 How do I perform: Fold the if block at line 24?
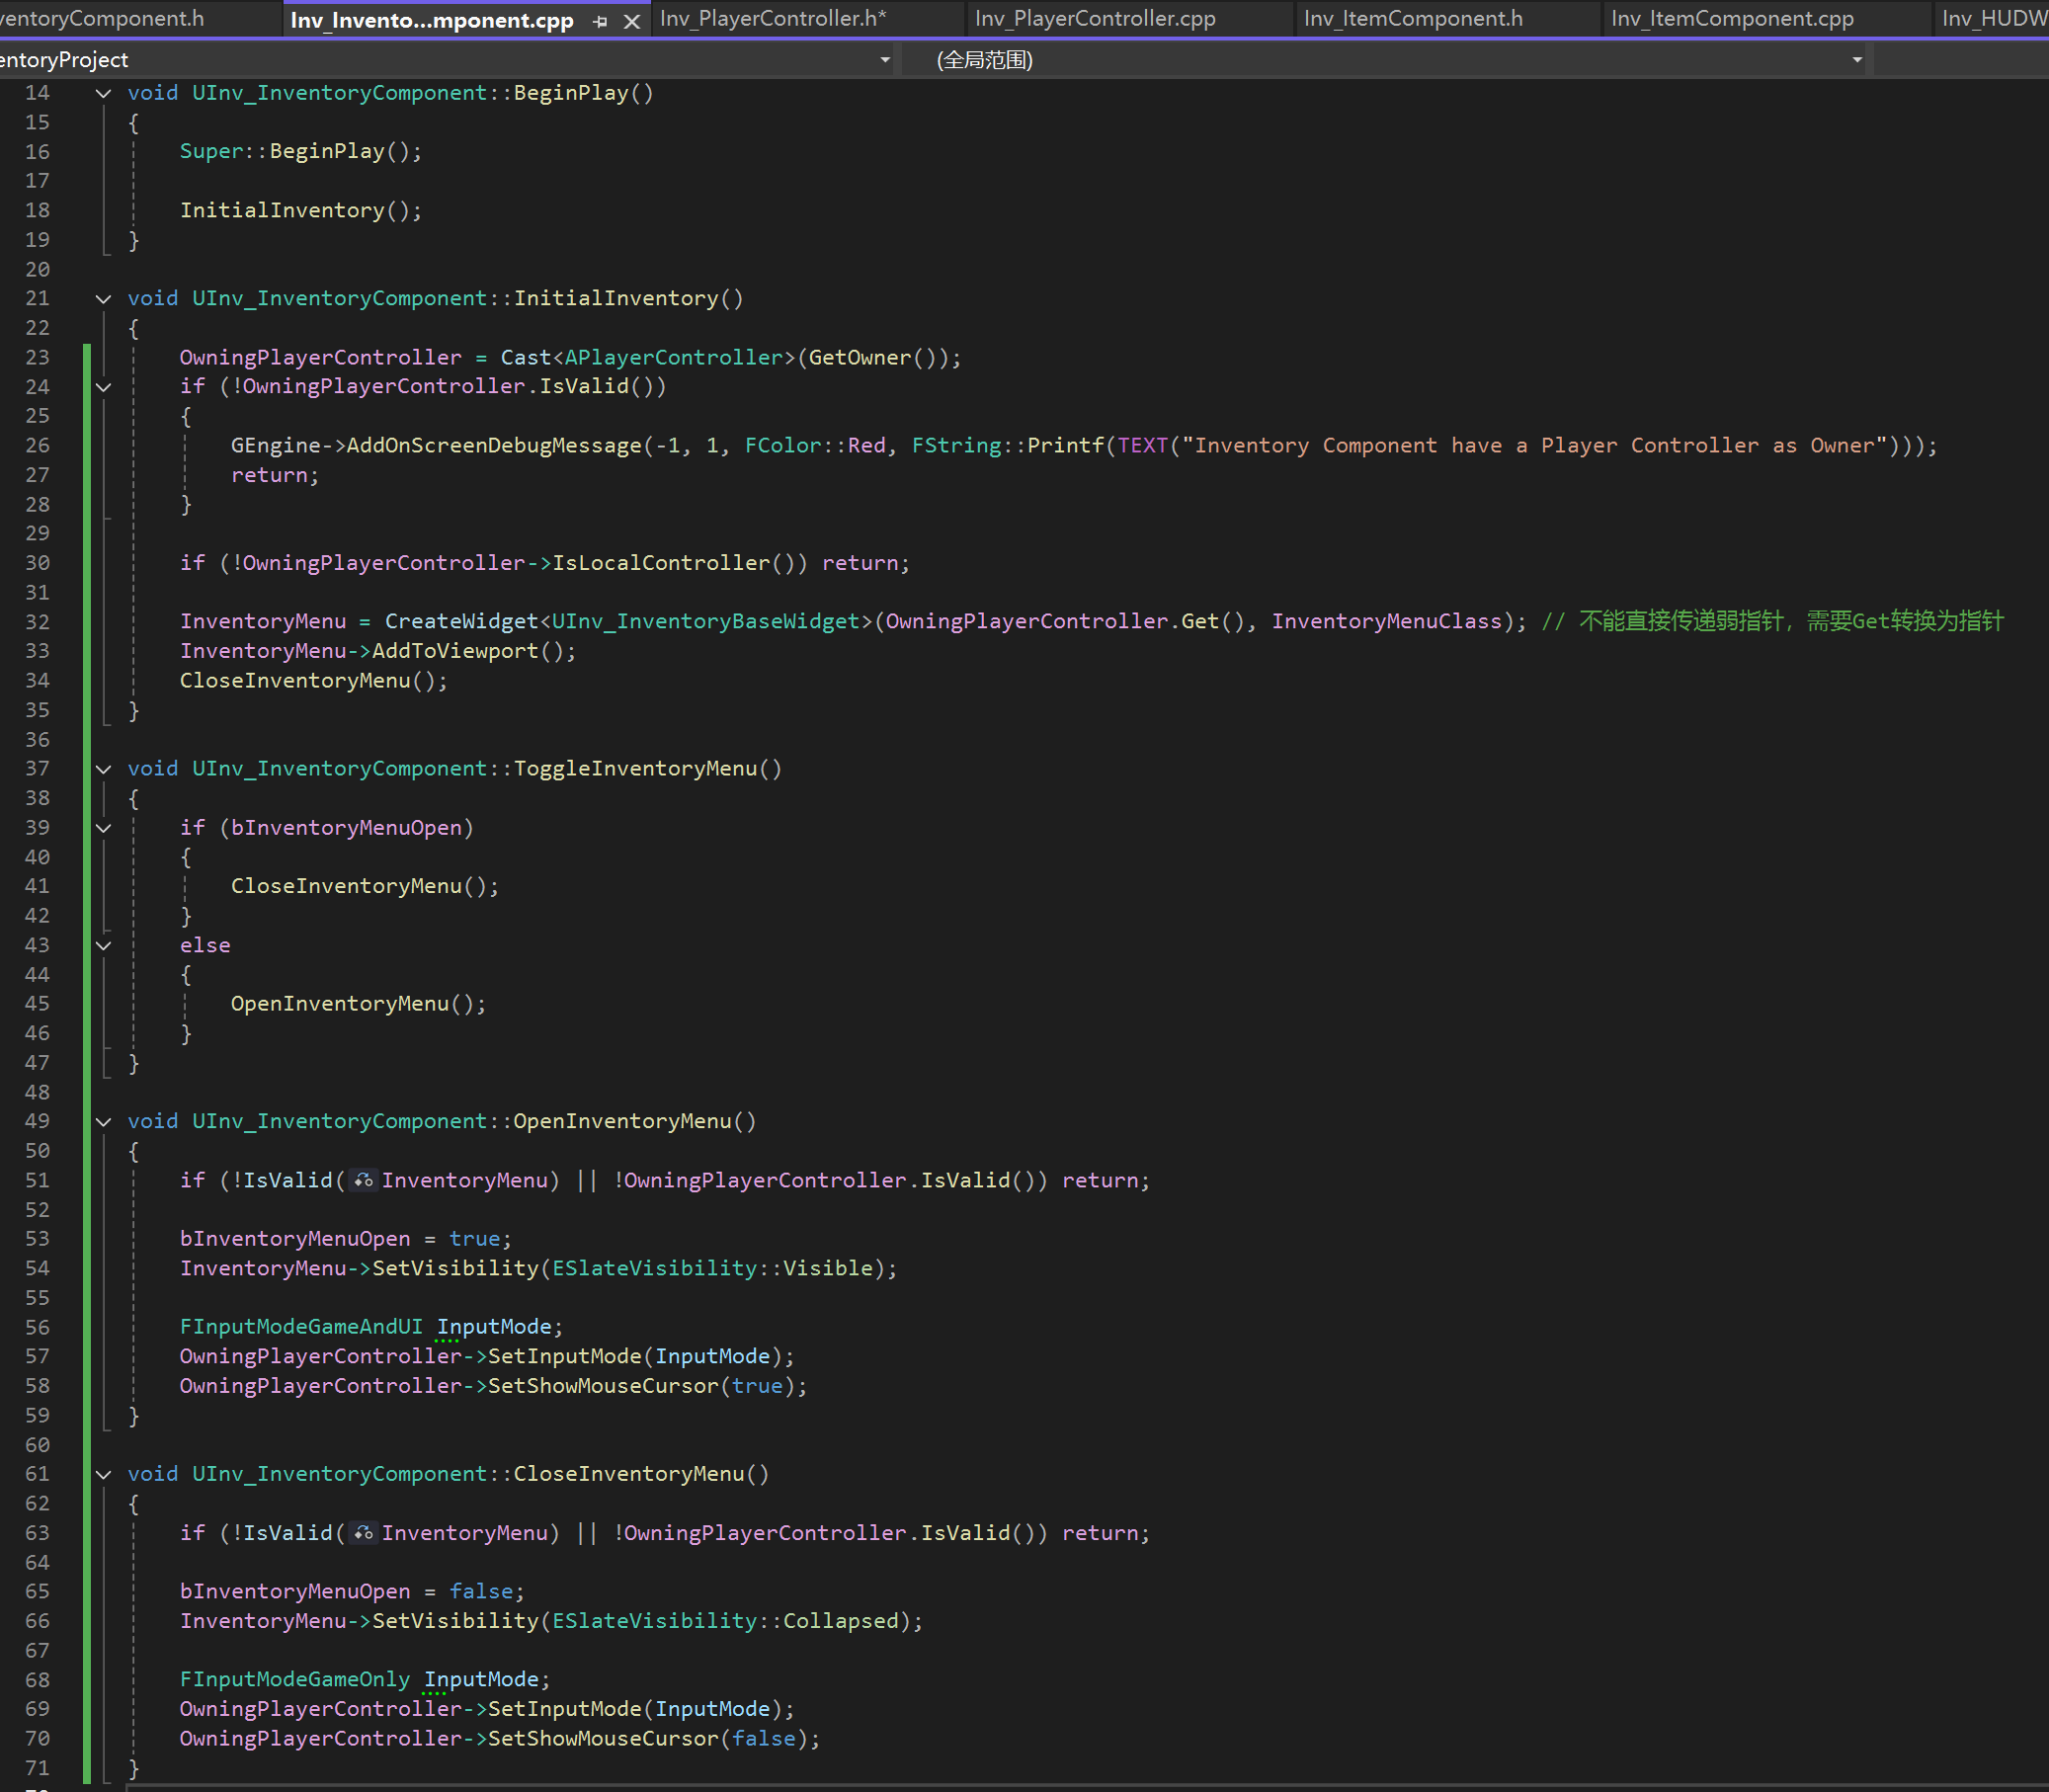point(103,387)
